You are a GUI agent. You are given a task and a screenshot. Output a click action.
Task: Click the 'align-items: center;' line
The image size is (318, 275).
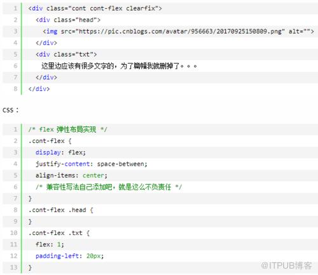pos(71,175)
